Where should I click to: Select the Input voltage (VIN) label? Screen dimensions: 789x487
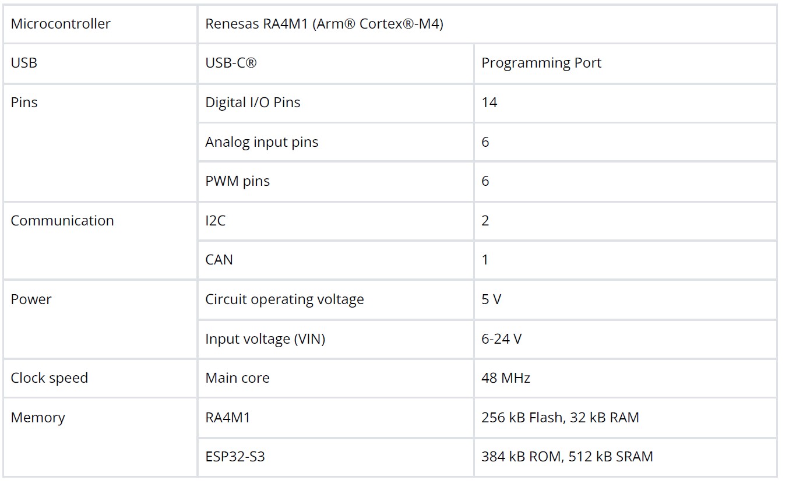tap(265, 339)
